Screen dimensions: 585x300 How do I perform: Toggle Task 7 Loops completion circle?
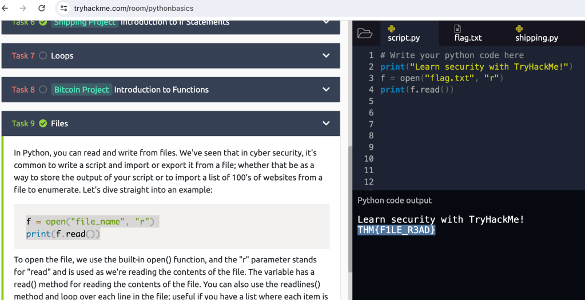[x=43, y=56]
